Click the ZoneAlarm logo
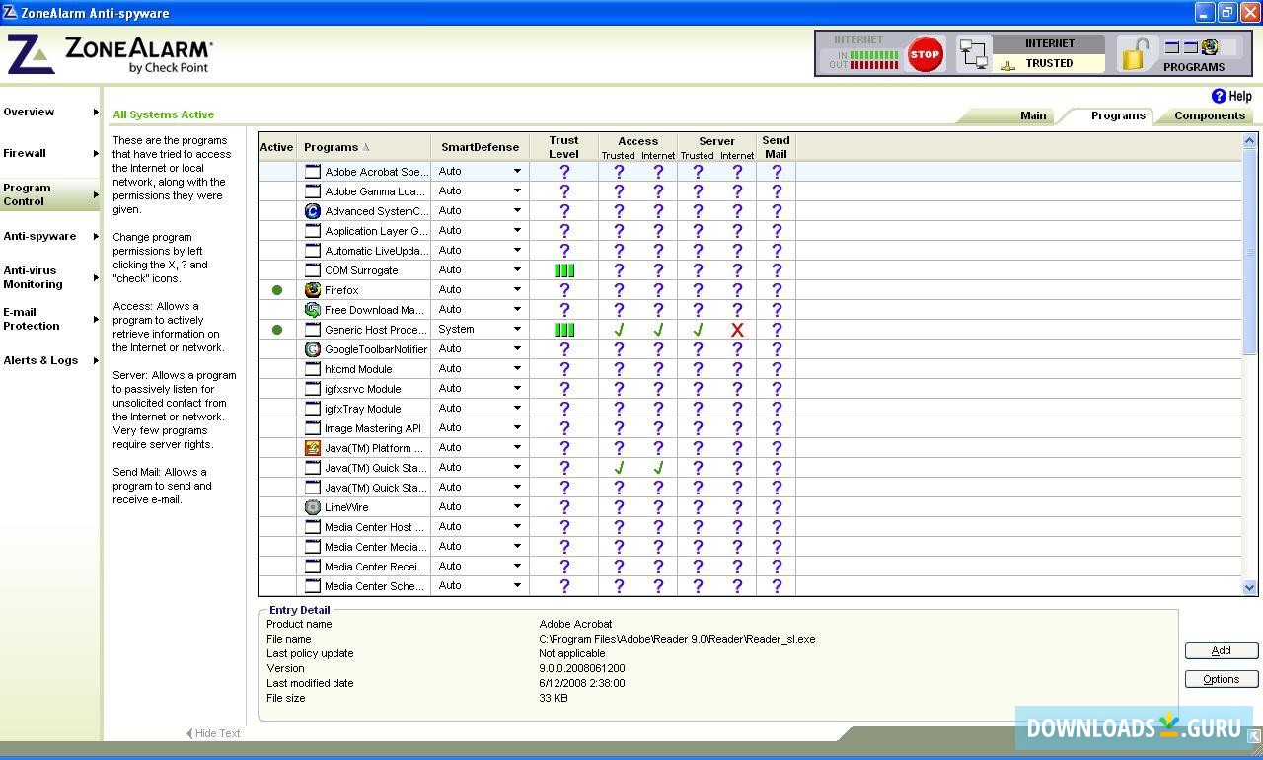The width and height of the screenshot is (1263, 760). coord(111,54)
